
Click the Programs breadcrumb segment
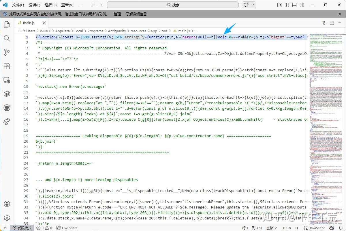95,31
